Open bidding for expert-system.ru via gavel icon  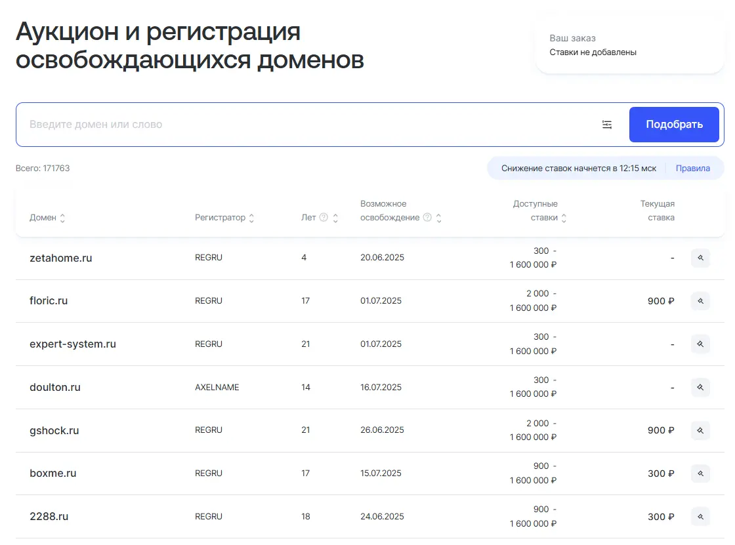click(700, 344)
